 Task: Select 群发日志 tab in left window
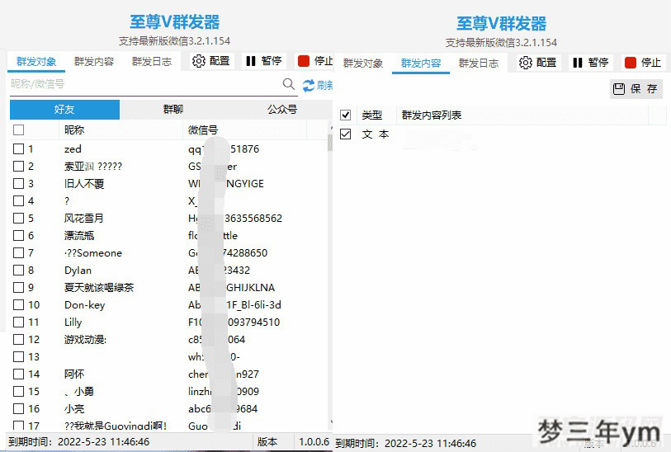pos(152,62)
